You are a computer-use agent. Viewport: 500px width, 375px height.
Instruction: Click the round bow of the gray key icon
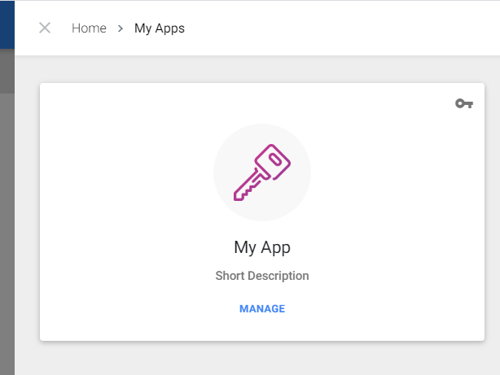point(460,103)
